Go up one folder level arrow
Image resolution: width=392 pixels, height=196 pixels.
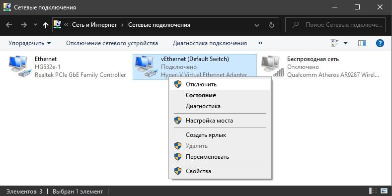coord(46,25)
